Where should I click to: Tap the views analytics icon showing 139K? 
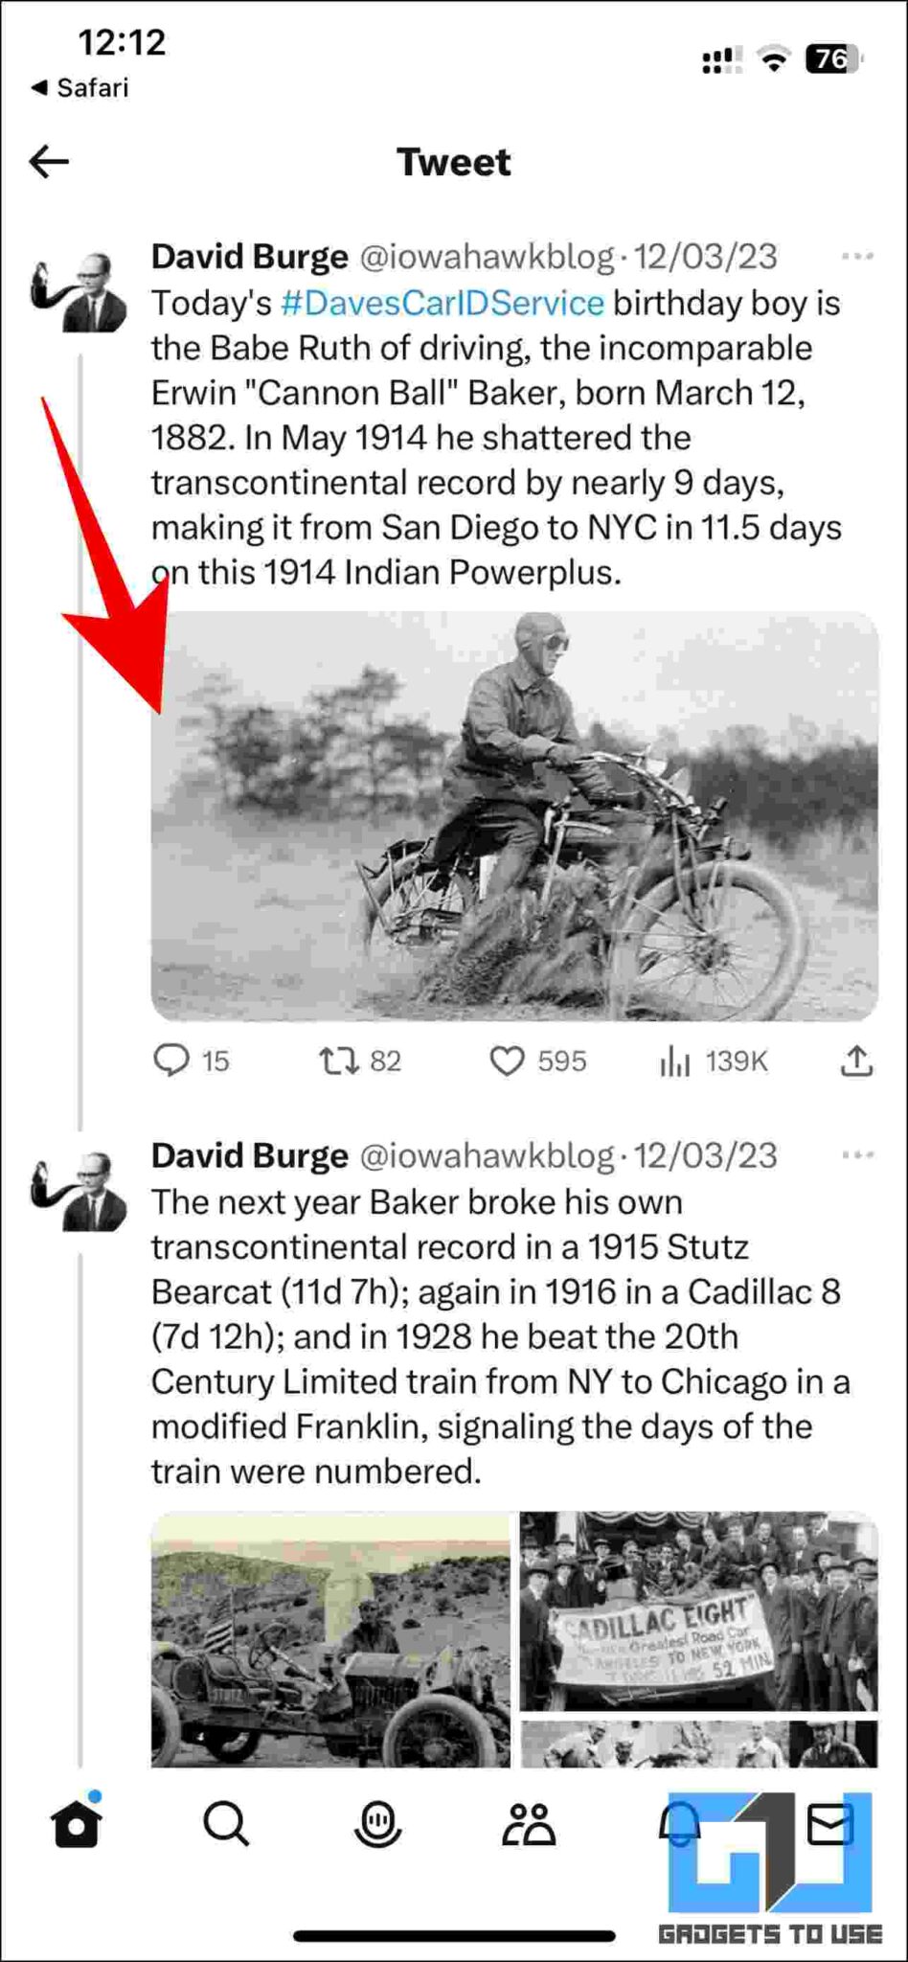click(x=676, y=1061)
